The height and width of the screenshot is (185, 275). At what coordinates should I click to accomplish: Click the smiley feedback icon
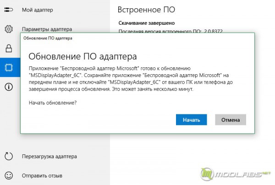point(9,175)
